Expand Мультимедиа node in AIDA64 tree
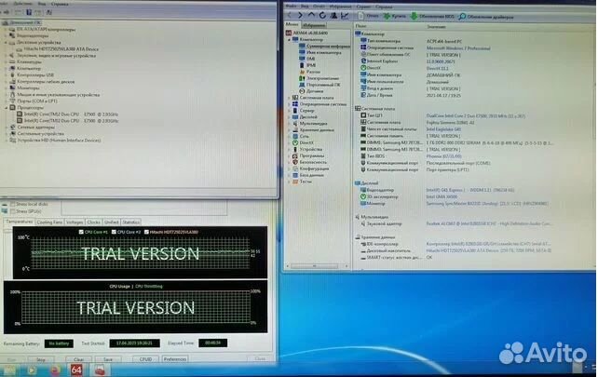This screenshot has height=377, width=598. pos(289,124)
